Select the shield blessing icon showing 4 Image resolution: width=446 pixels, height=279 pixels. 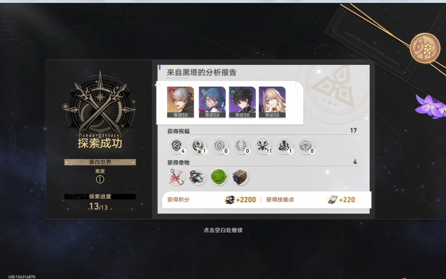[177, 145]
